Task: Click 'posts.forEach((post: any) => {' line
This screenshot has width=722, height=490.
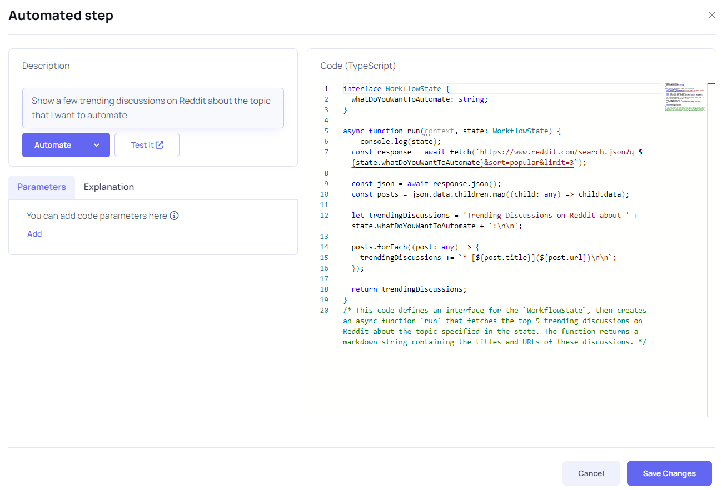Action: [x=415, y=247]
